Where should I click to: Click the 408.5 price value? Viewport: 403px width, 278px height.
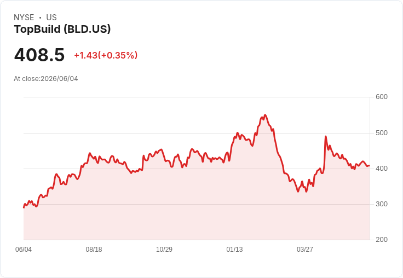[39, 55]
